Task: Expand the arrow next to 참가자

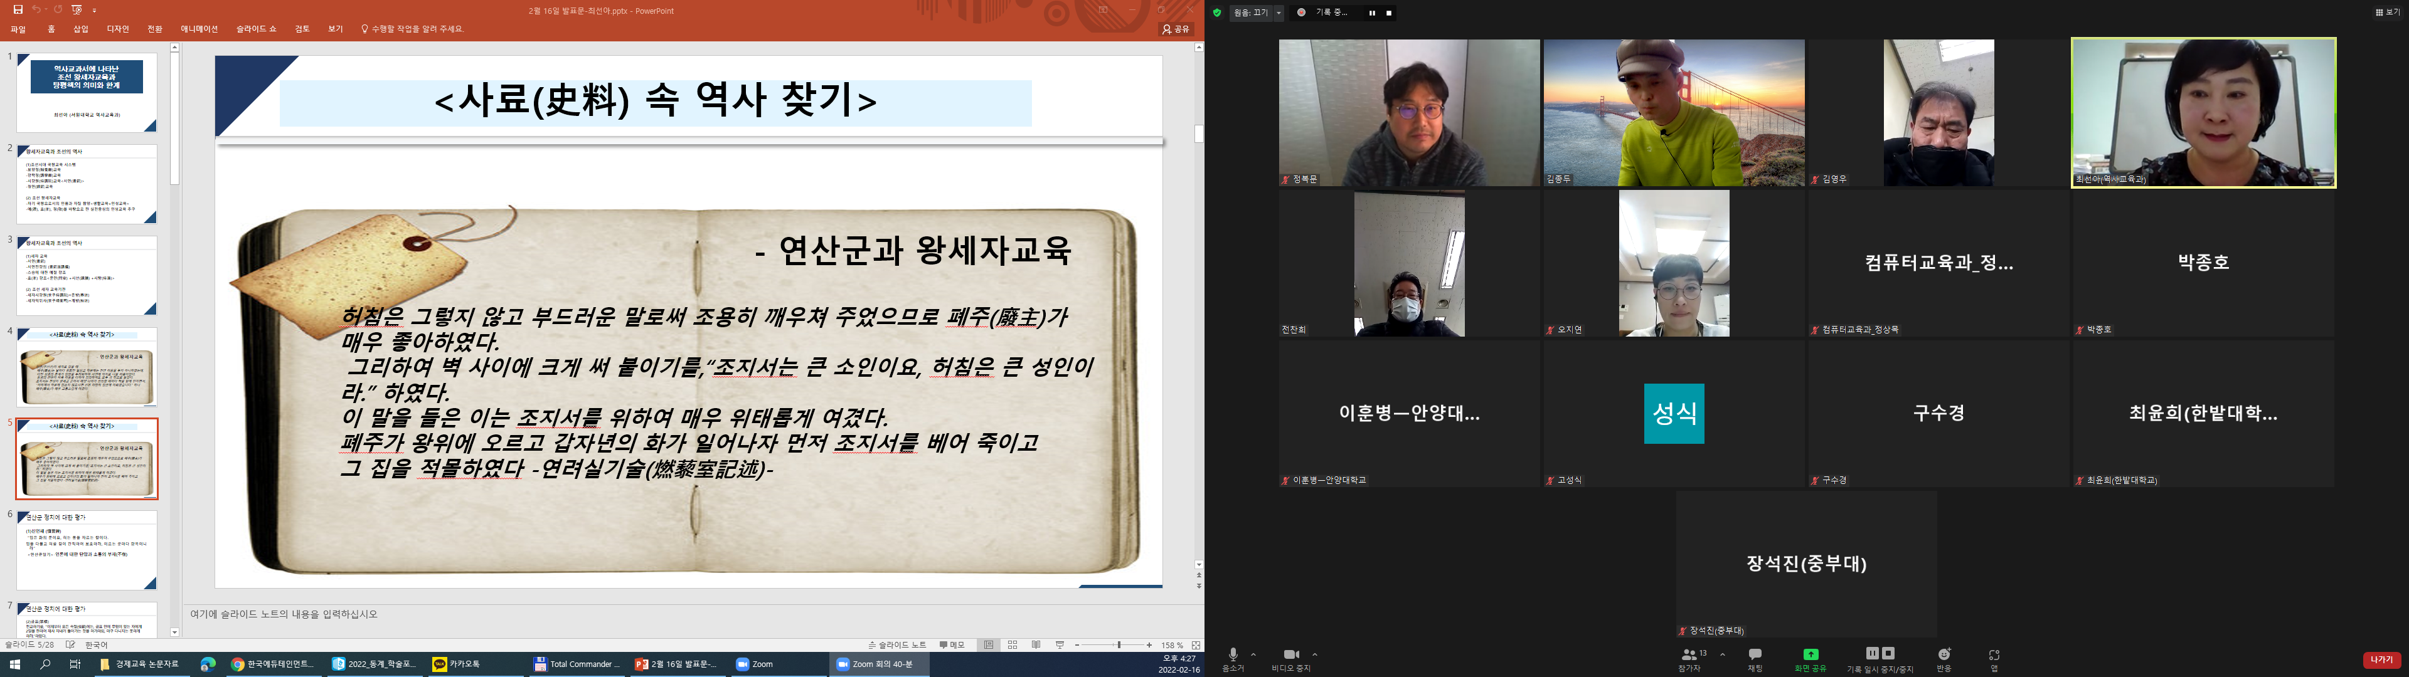Action: [x=1723, y=654]
